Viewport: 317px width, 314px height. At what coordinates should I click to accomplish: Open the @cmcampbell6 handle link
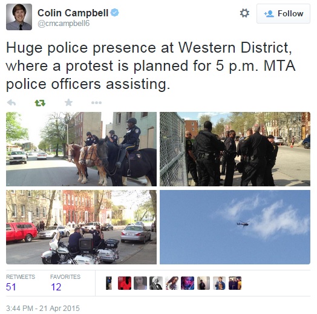64,24
